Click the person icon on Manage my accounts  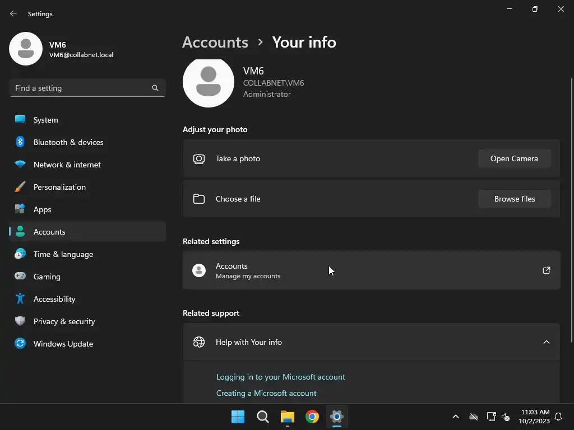199,270
